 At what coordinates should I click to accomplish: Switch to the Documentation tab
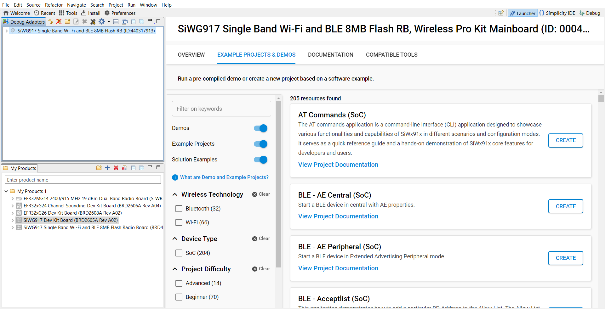click(x=330, y=55)
